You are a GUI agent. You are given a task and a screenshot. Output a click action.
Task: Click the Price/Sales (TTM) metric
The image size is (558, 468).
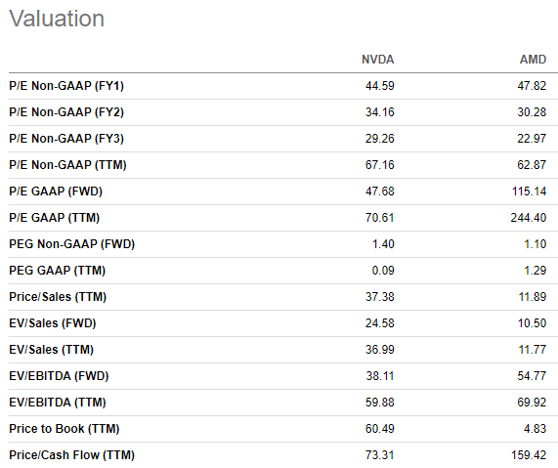58,296
